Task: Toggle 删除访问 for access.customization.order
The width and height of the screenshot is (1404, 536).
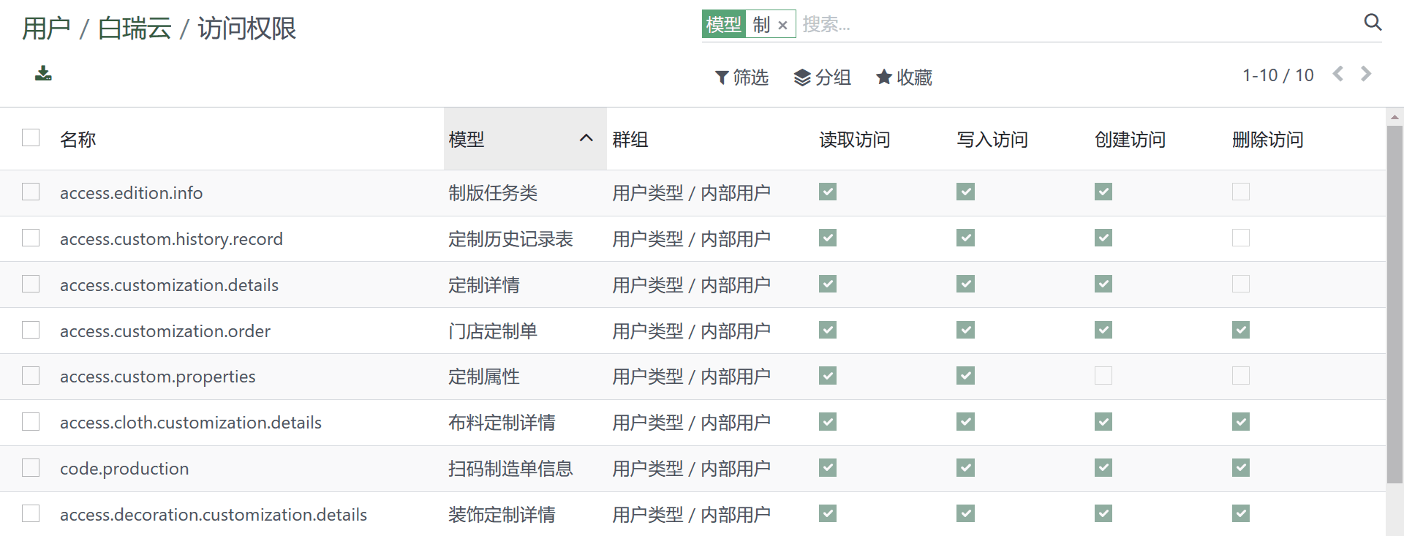Action: point(1241,330)
